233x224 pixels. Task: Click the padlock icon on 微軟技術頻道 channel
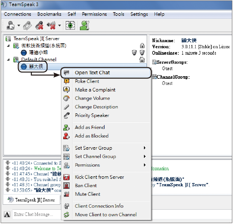click(142, 45)
